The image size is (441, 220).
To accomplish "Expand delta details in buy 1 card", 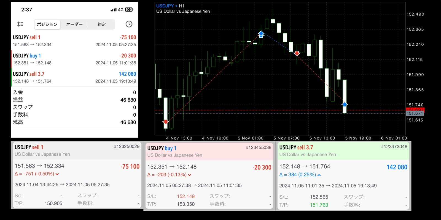I will click(190, 175).
